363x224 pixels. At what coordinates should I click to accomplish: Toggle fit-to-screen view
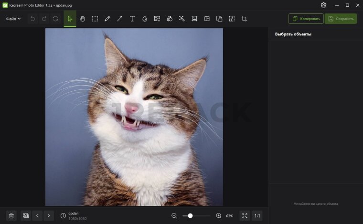pos(245,216)
